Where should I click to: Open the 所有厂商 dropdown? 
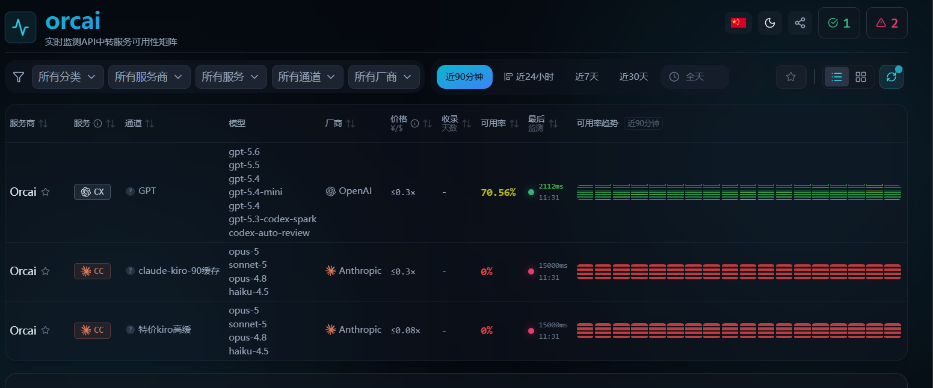(x=384, y=77)
